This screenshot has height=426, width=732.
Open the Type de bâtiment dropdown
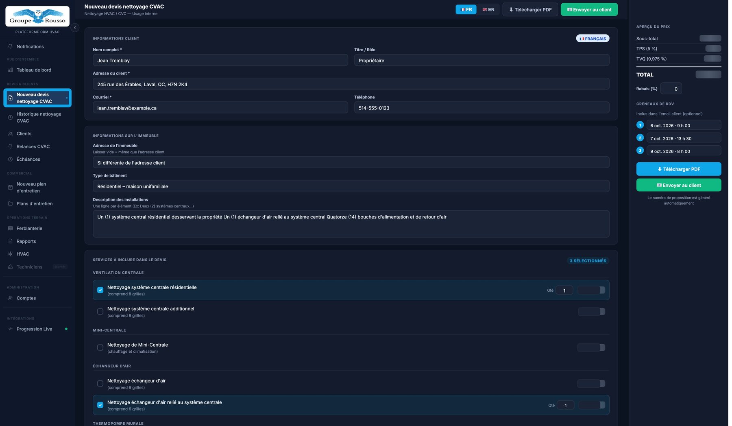(351, 186)
